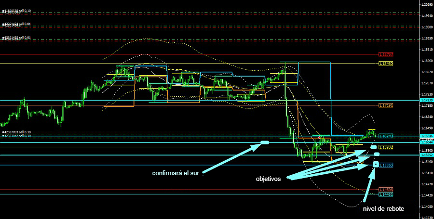
Task: Select the #41828658 sell 0.10 order label
Action: (x=16, y=11)
